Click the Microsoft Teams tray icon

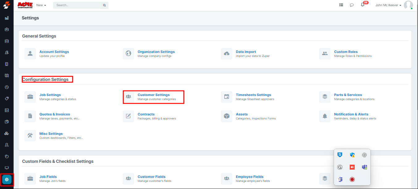click(364, 167)
